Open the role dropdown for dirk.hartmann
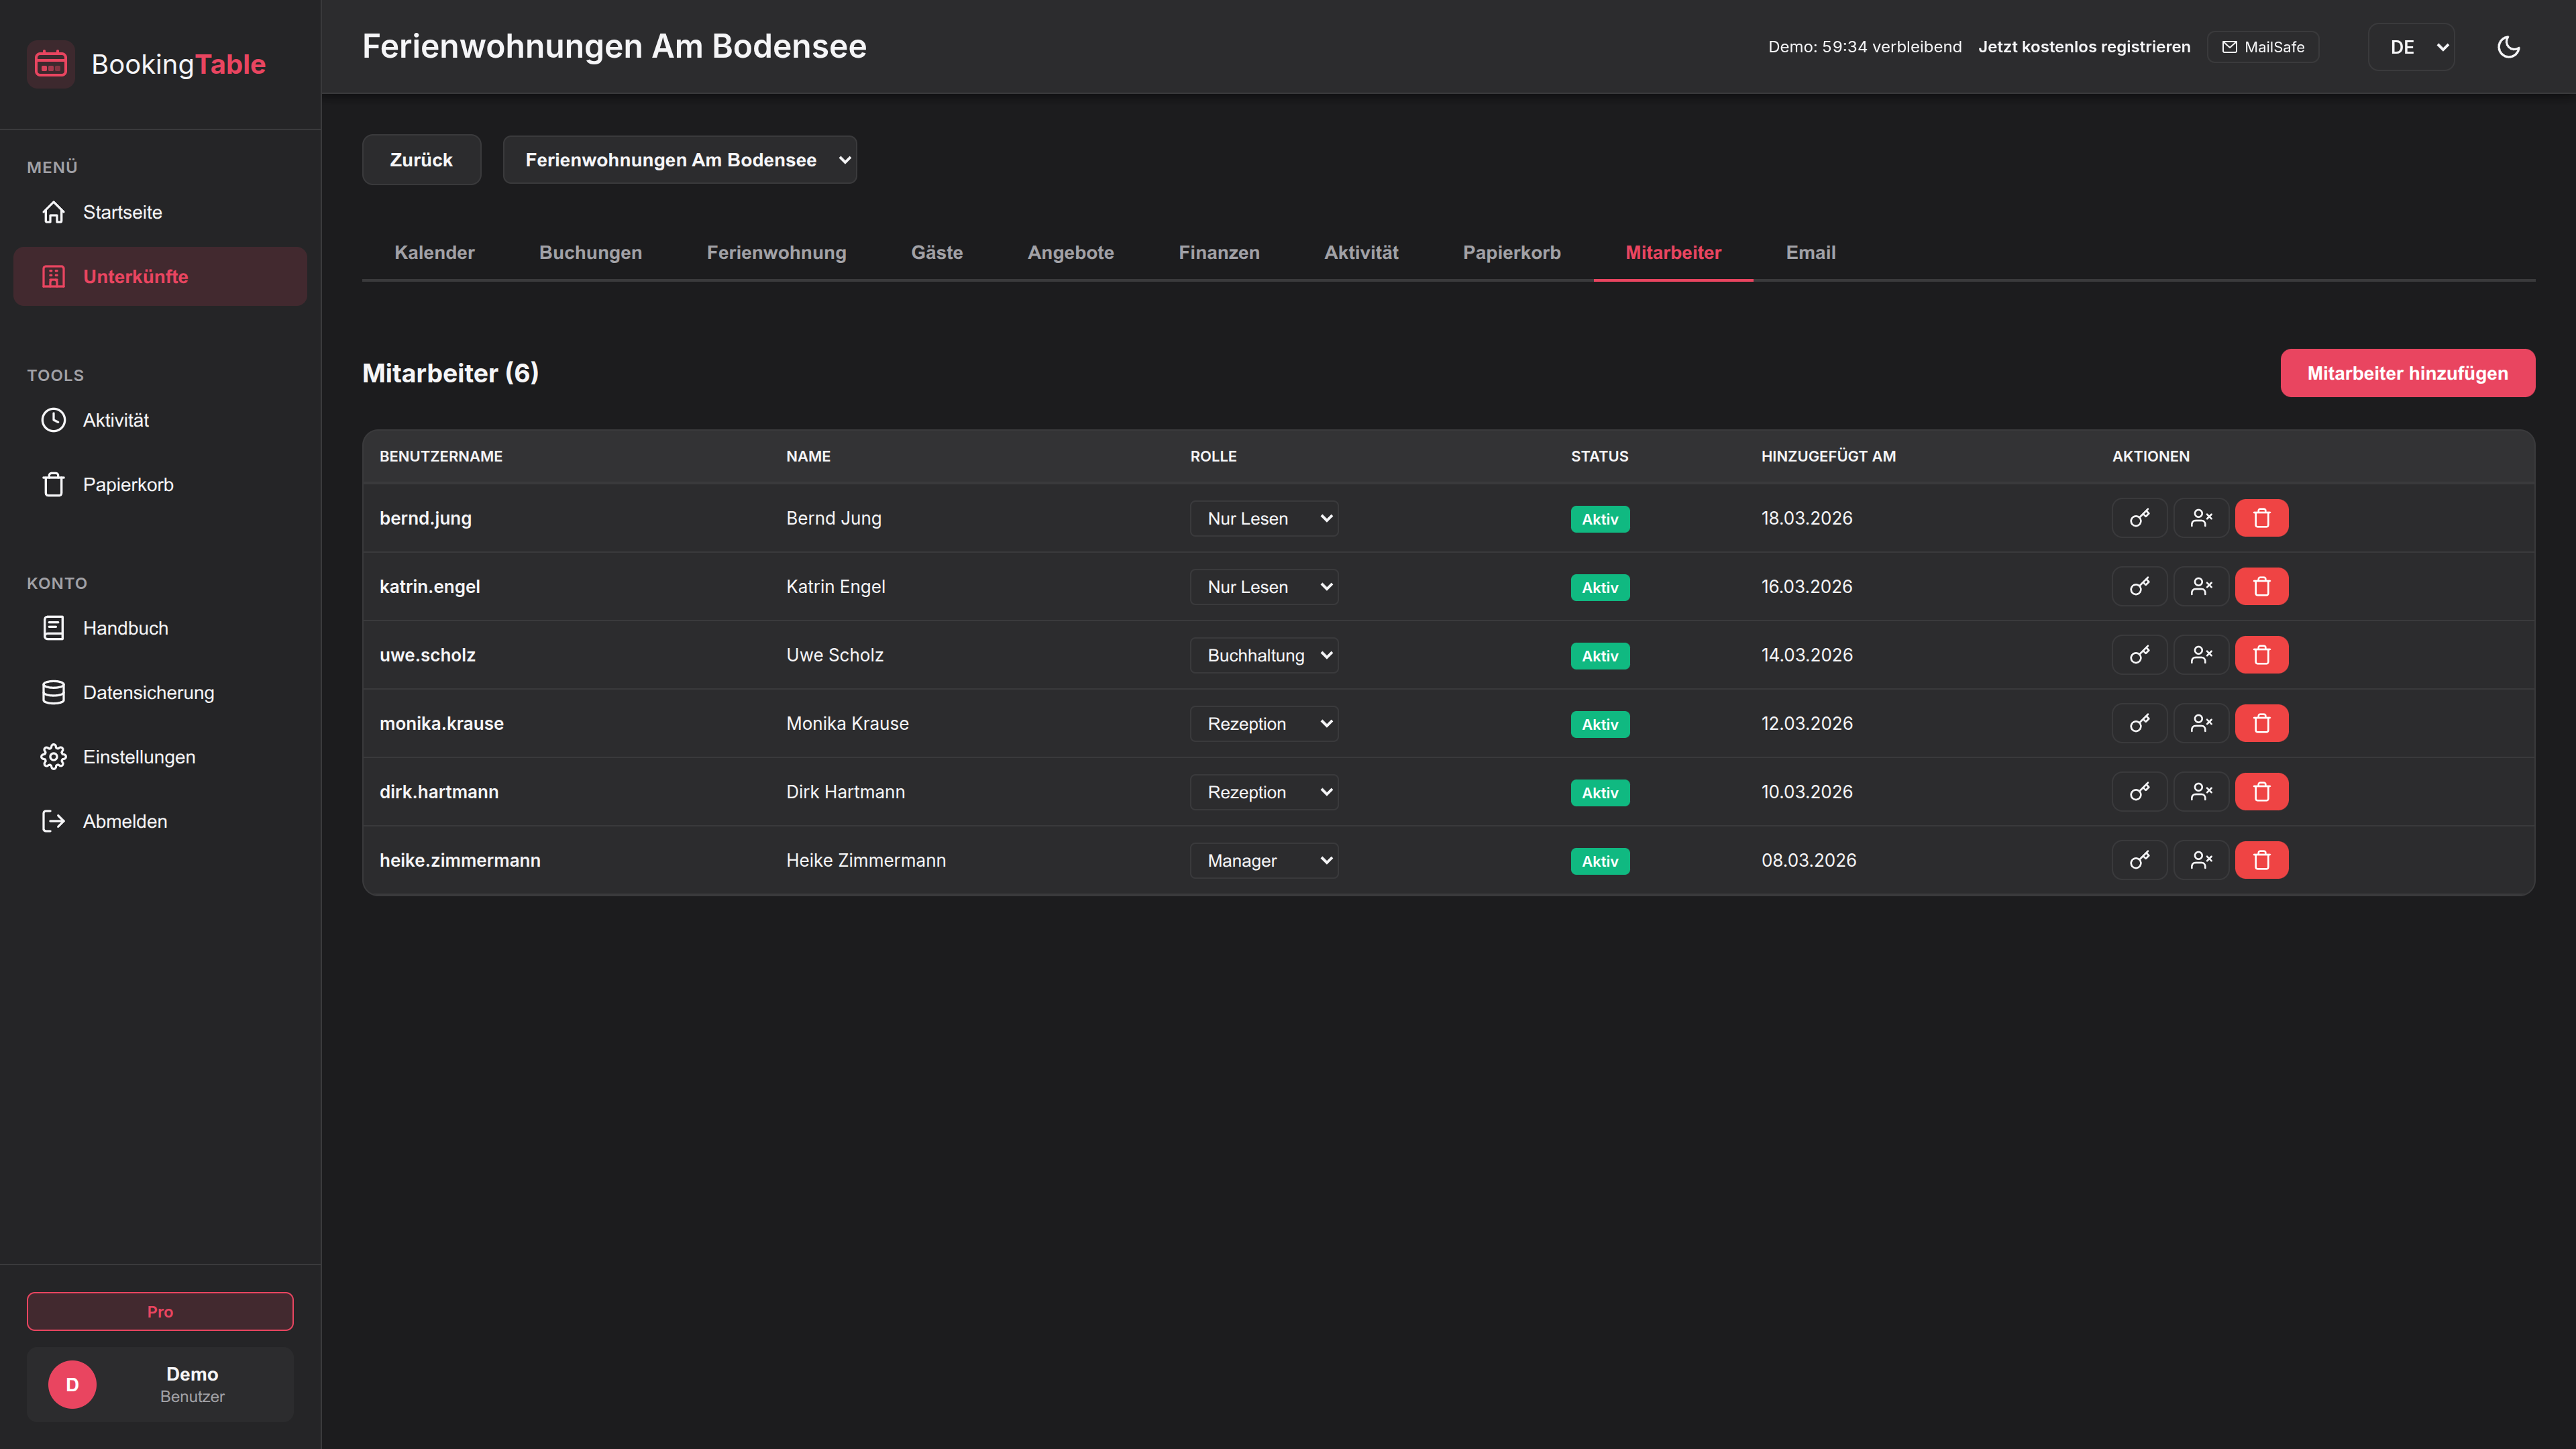Viewport: 2576px width, 1449px height. point(1264,792)
